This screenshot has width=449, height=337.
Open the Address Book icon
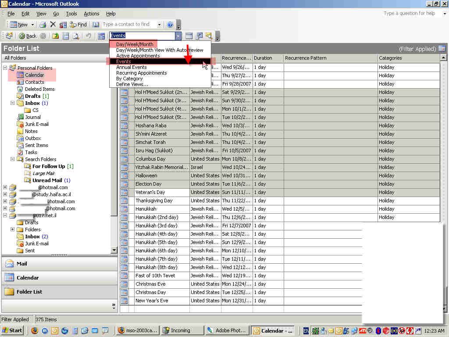[95, 25]
